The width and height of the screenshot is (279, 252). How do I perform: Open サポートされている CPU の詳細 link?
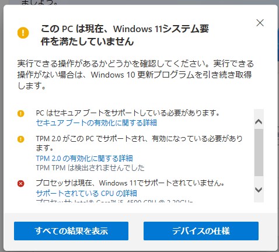[x=86, y=193]
